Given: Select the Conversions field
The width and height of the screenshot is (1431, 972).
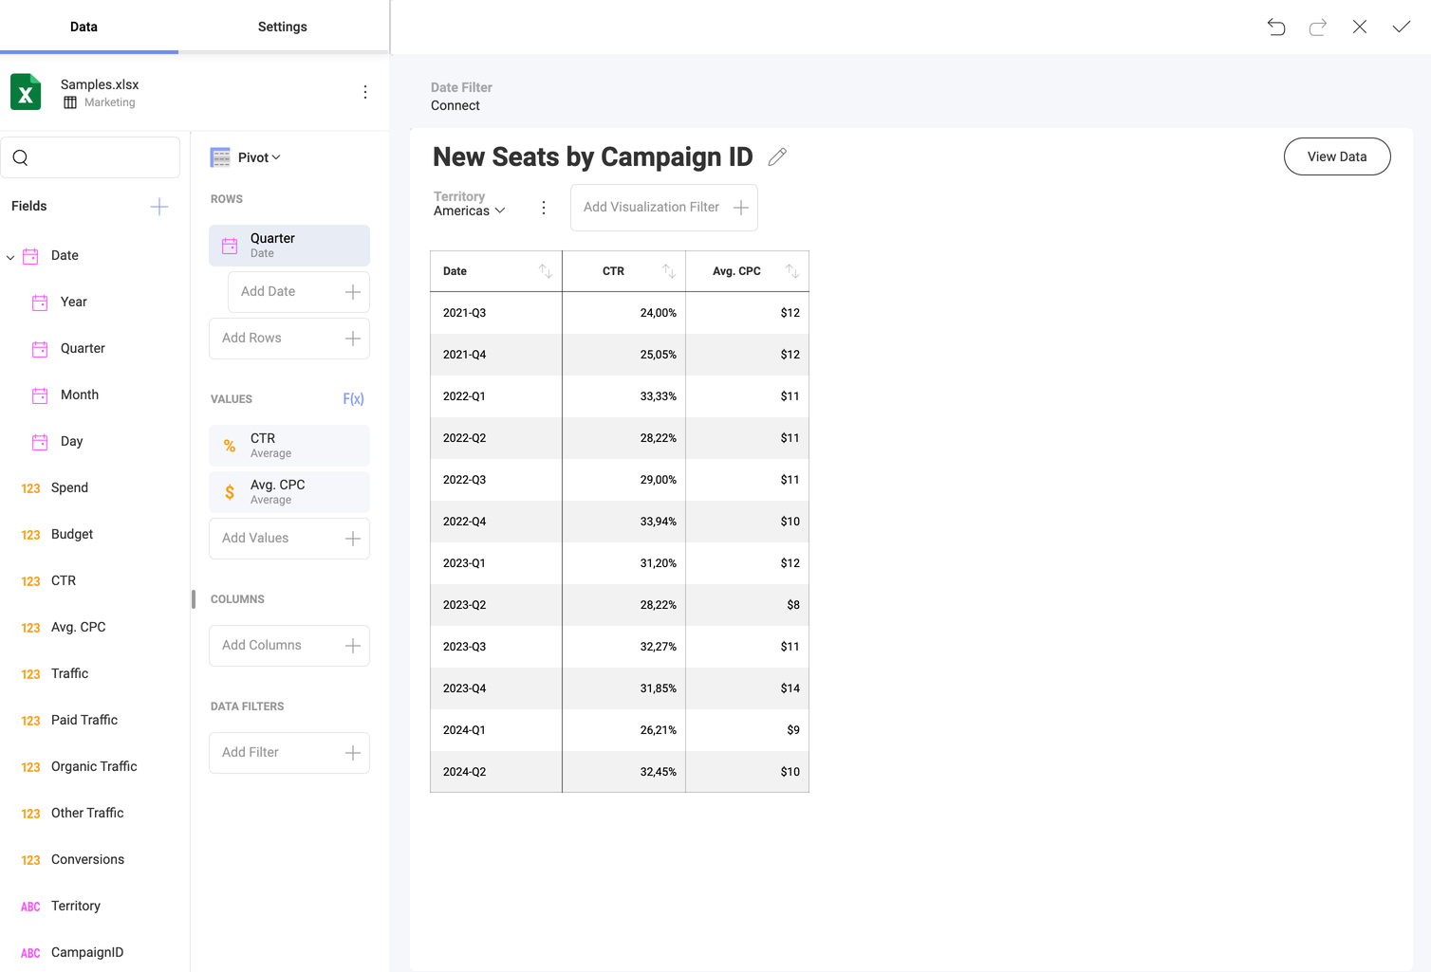Looking at the screenshot, I should click(87, 860).
